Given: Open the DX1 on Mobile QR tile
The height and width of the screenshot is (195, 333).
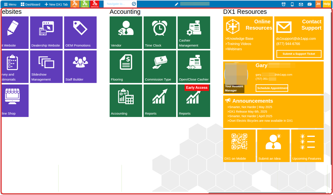Looking at the screenshot, I should coord(239,146).
